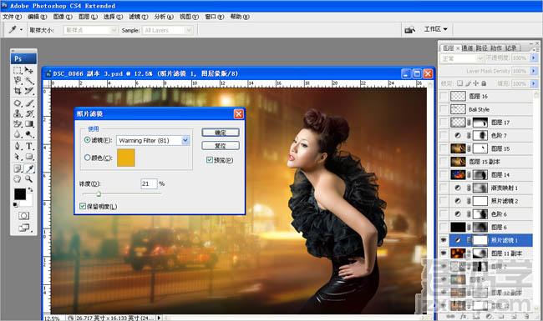
Task: Open the Warming Filter (81) dropdown
Action: pos(185,140)
